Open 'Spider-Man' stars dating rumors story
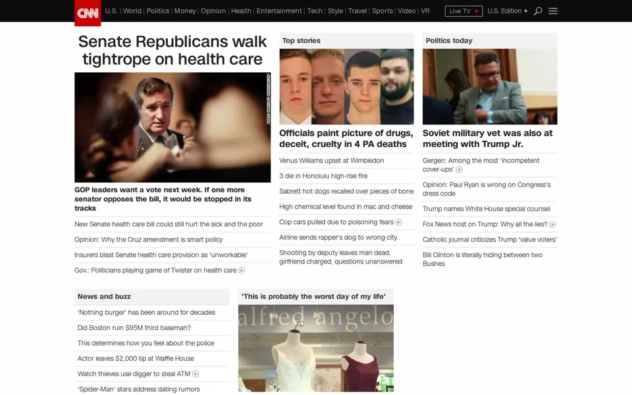Image resolution: width=632 pixels, height=395 pixels. 139,389
